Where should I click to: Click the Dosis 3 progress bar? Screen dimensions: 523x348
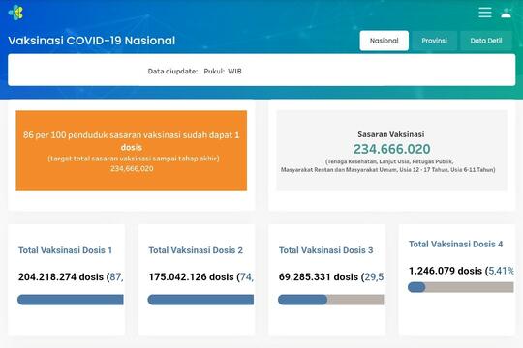331,300
